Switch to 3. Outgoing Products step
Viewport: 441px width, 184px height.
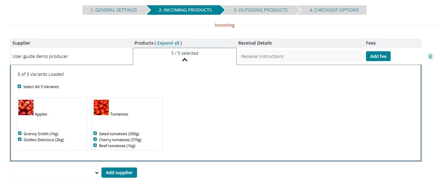click(x=260, y=10)
